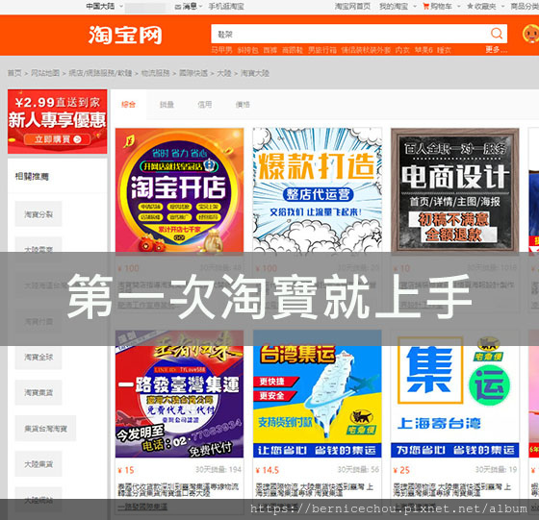
Task: Open the 收藏夹 favorites star
Action: pos(481,6)
